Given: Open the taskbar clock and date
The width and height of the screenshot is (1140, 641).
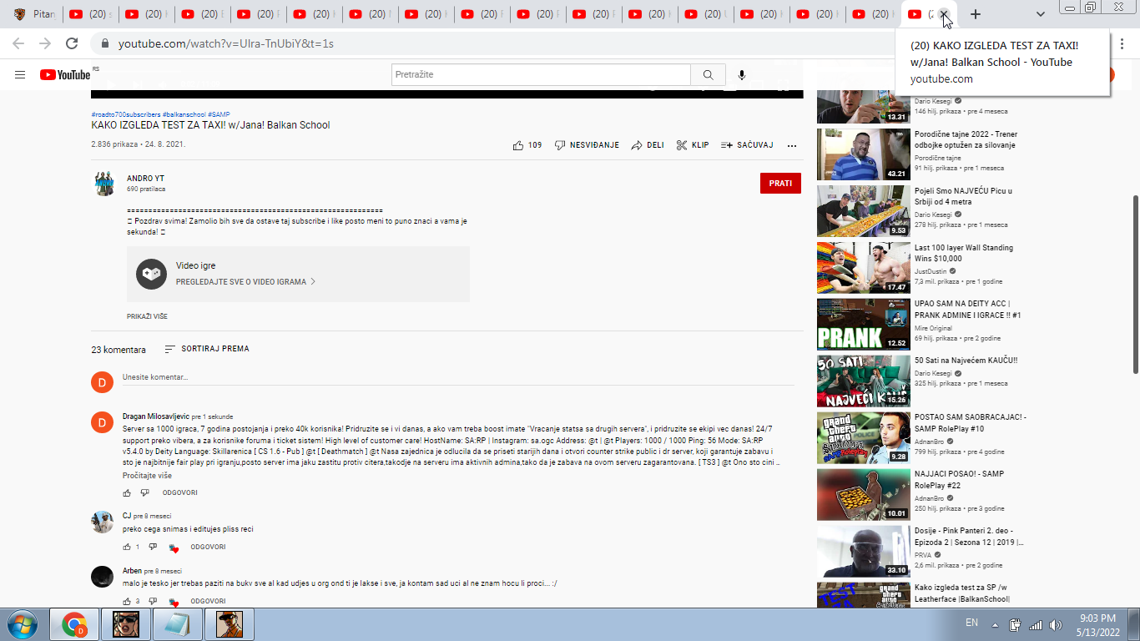Looking at the screenshot, I should (x=1097, y=624).
